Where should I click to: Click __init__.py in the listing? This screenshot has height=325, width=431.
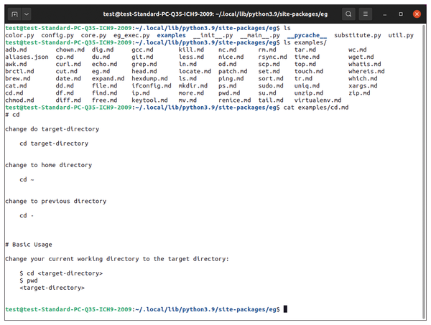(x=213, y=35)
